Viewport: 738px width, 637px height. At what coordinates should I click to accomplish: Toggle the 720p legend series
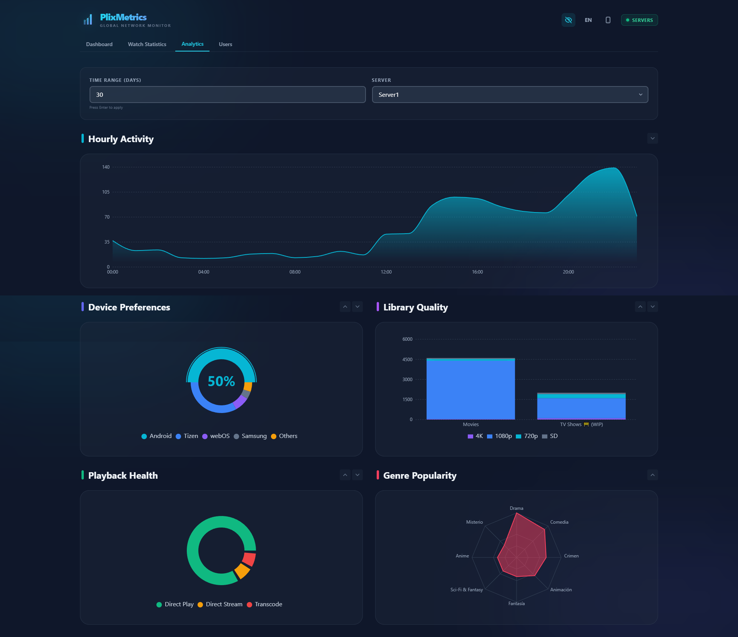(x=527, y=436)
